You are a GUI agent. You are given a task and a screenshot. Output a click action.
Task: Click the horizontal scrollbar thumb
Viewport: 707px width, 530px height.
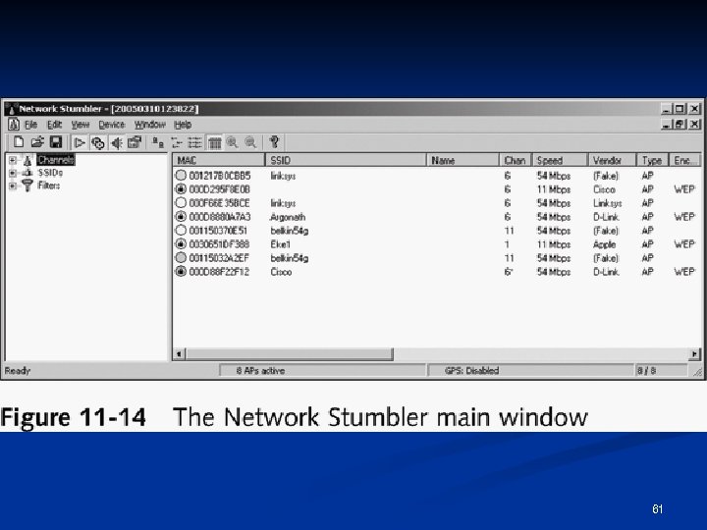point(289,353)
